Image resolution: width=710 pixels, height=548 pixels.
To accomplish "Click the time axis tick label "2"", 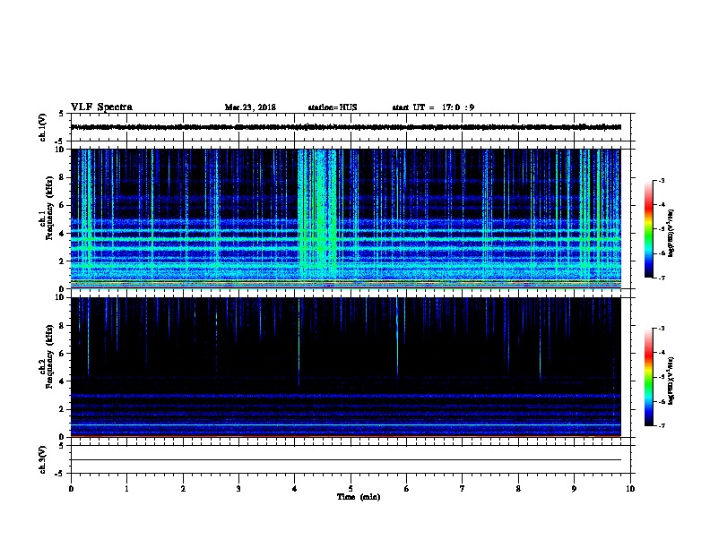I will click(183, 489).
